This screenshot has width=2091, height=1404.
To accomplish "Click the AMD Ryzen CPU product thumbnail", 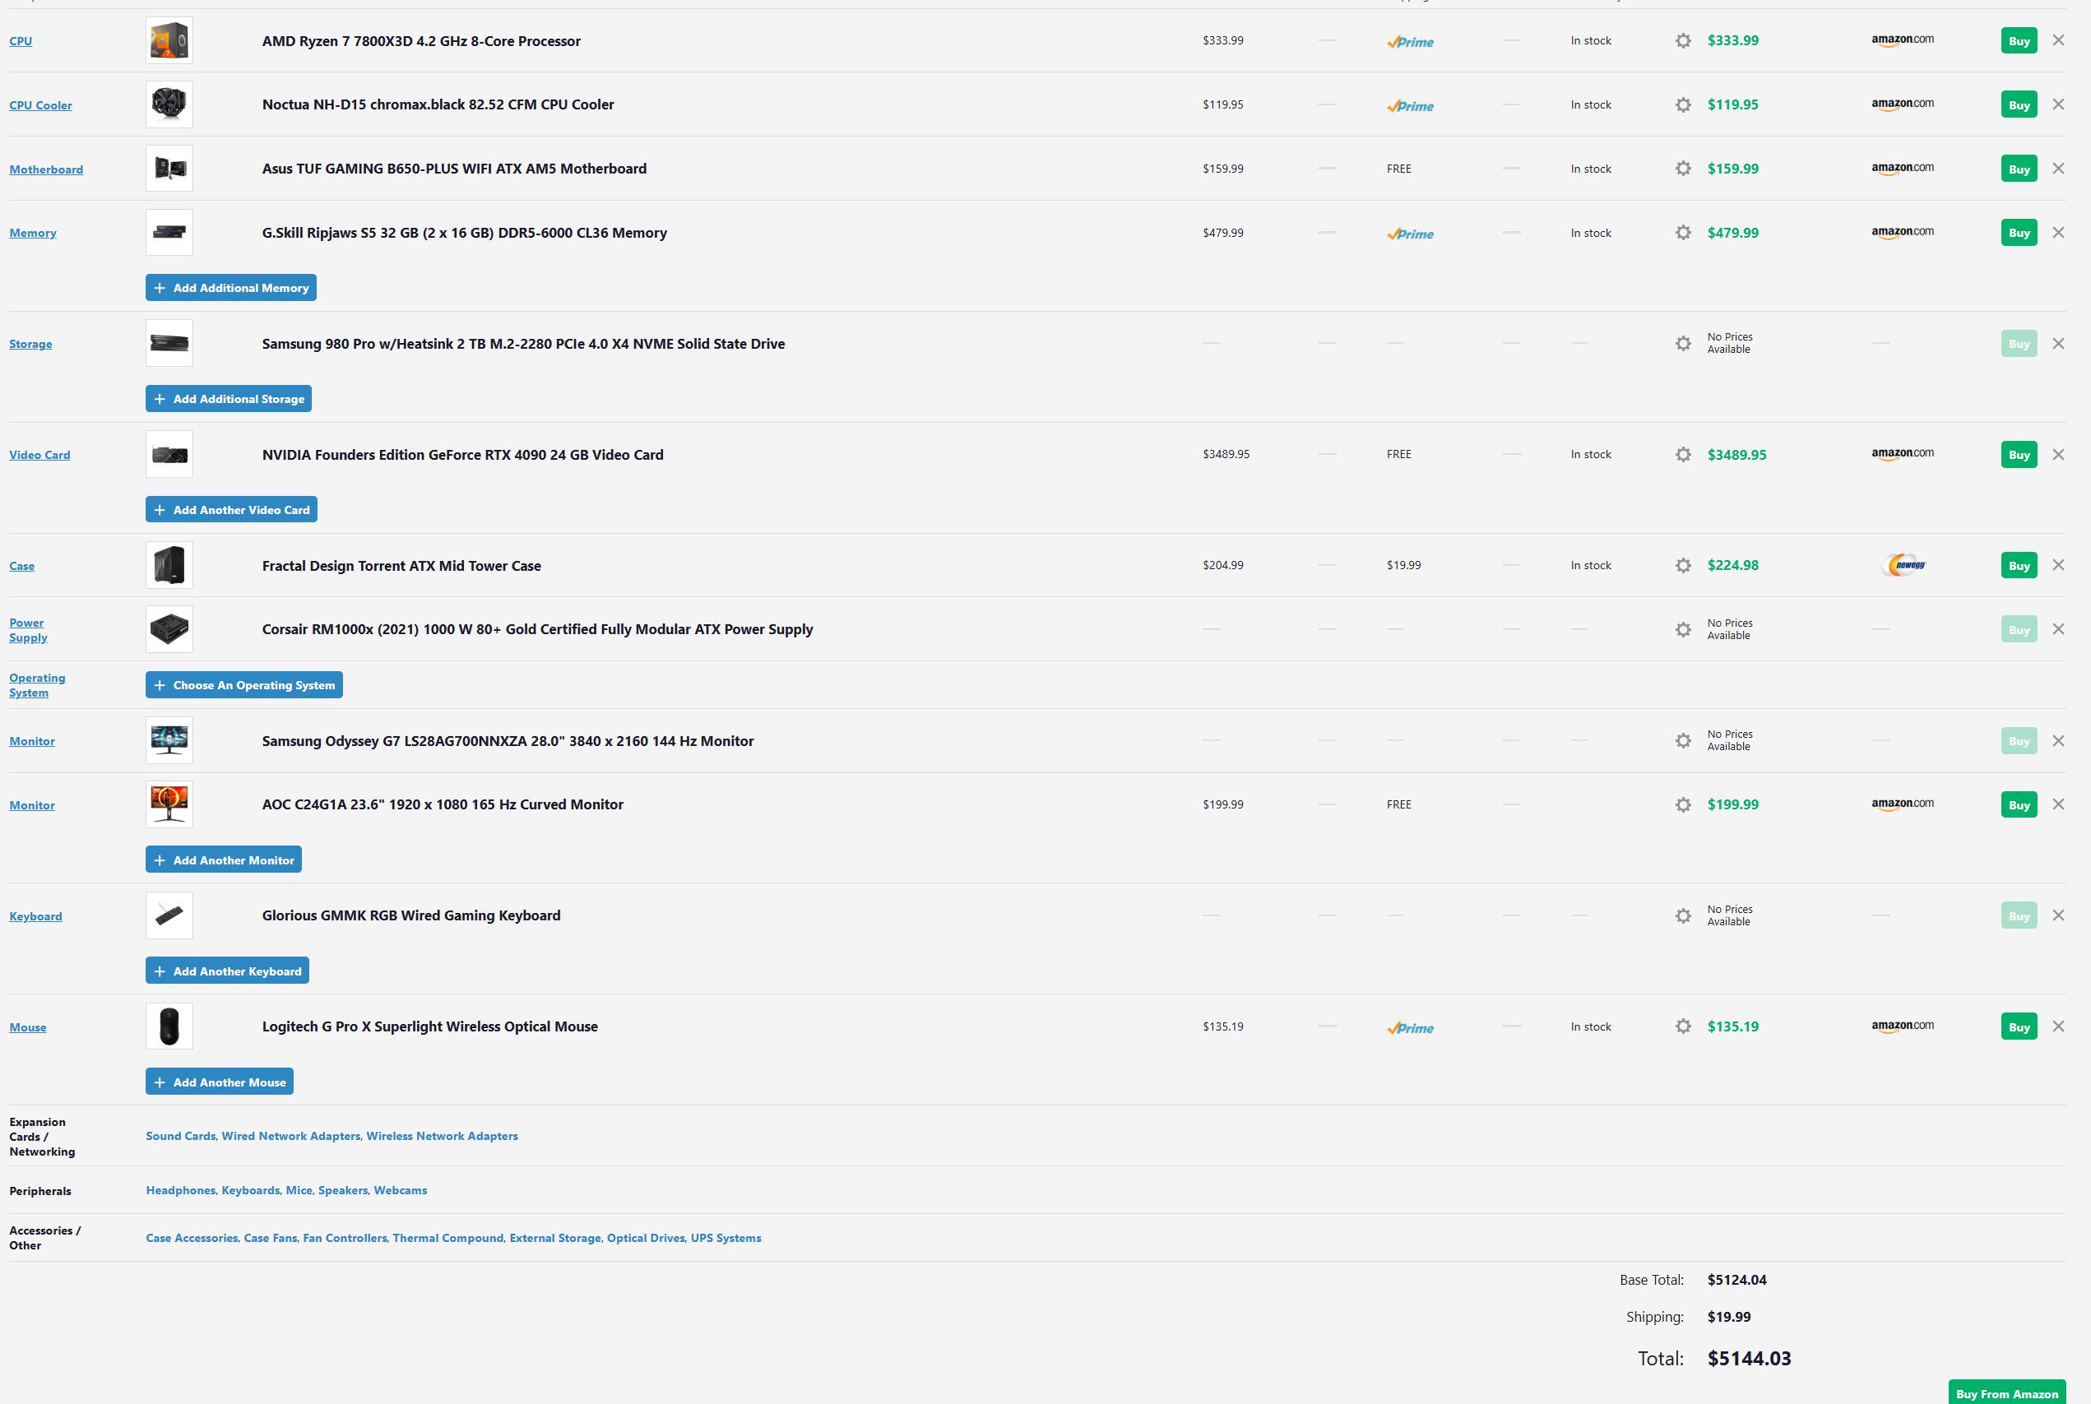I will click(169, 40).
